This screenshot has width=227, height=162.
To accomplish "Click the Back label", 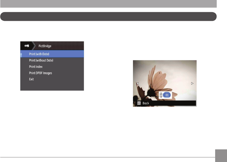I will coord(146,103).
